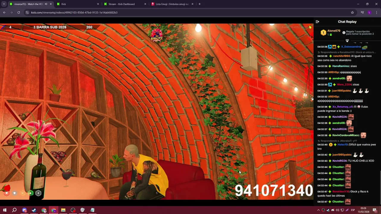This screenshot has height=214, width=381.
Task: Open OBS Studio from the taskbar
Action: coord(73,210)
